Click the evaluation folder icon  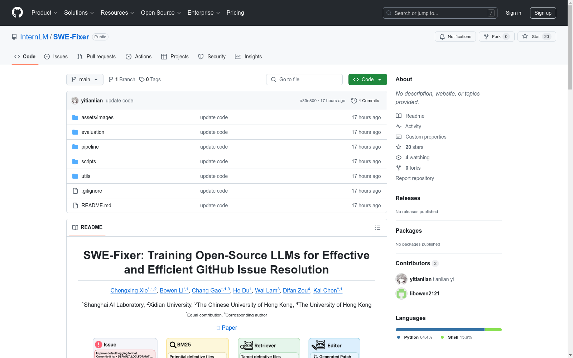pyautogui.click(x=75, y=132)
